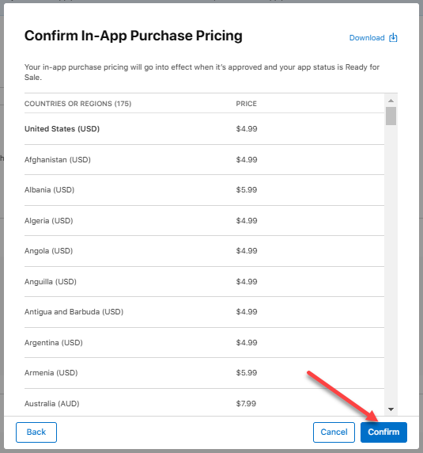Click the Countries or Regions column header
Screen dimensions: 423x453
77,104
